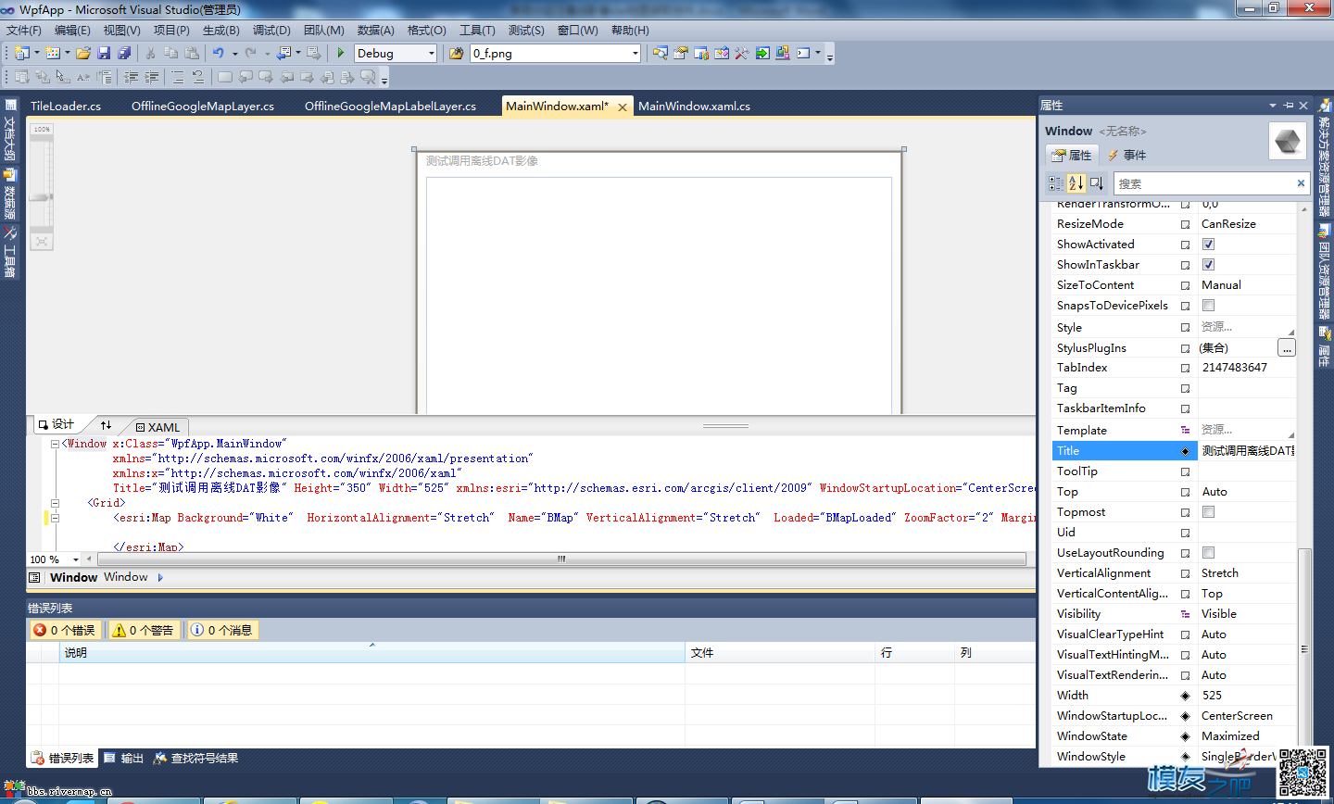Swap design and XAML panes arrows icon
Viewport: 1334px width, 804px height.
pyautogui.click(x=106, y=425)
